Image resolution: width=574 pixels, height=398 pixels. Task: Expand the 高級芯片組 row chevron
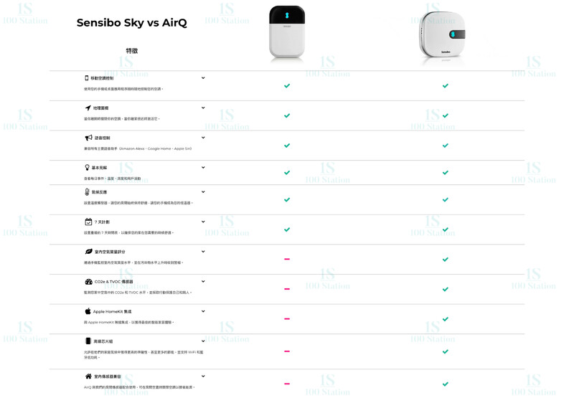[x=203, y=341]
